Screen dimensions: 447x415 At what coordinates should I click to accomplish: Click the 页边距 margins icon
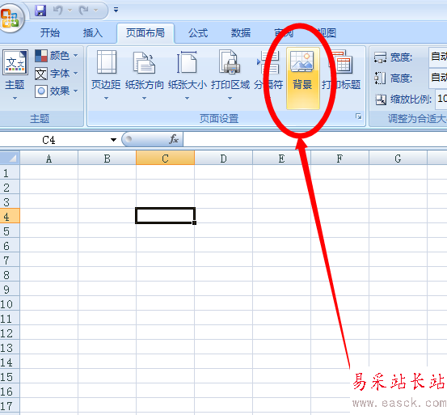click(107, 62)
